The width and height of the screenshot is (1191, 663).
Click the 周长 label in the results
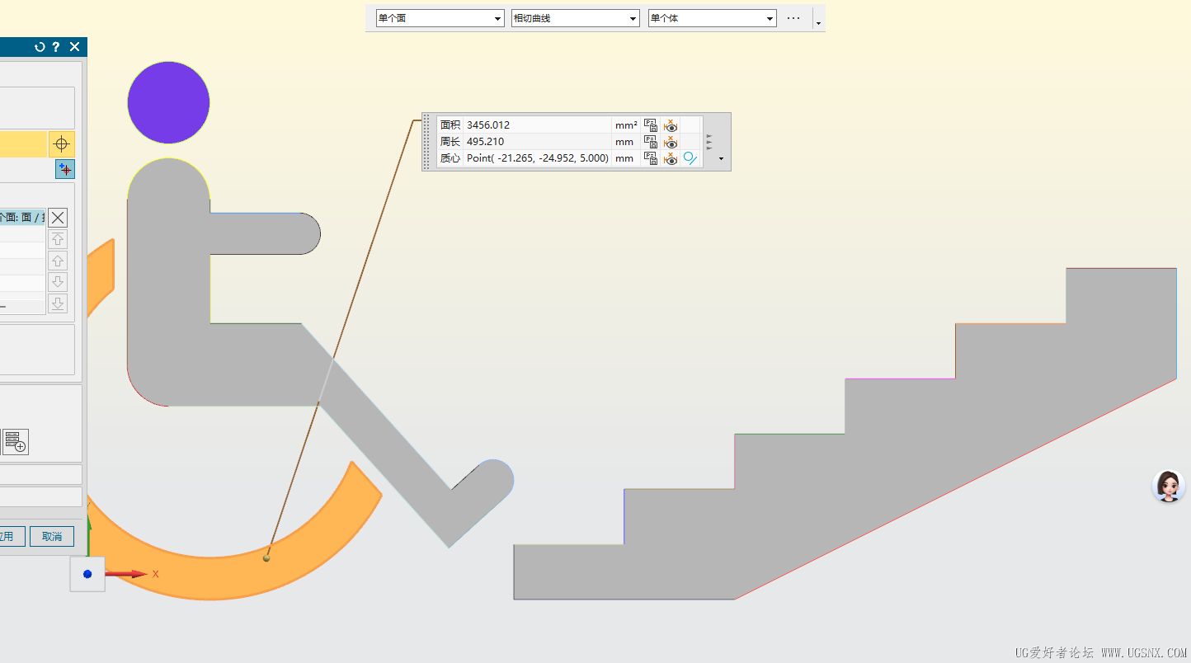point(450,142)
